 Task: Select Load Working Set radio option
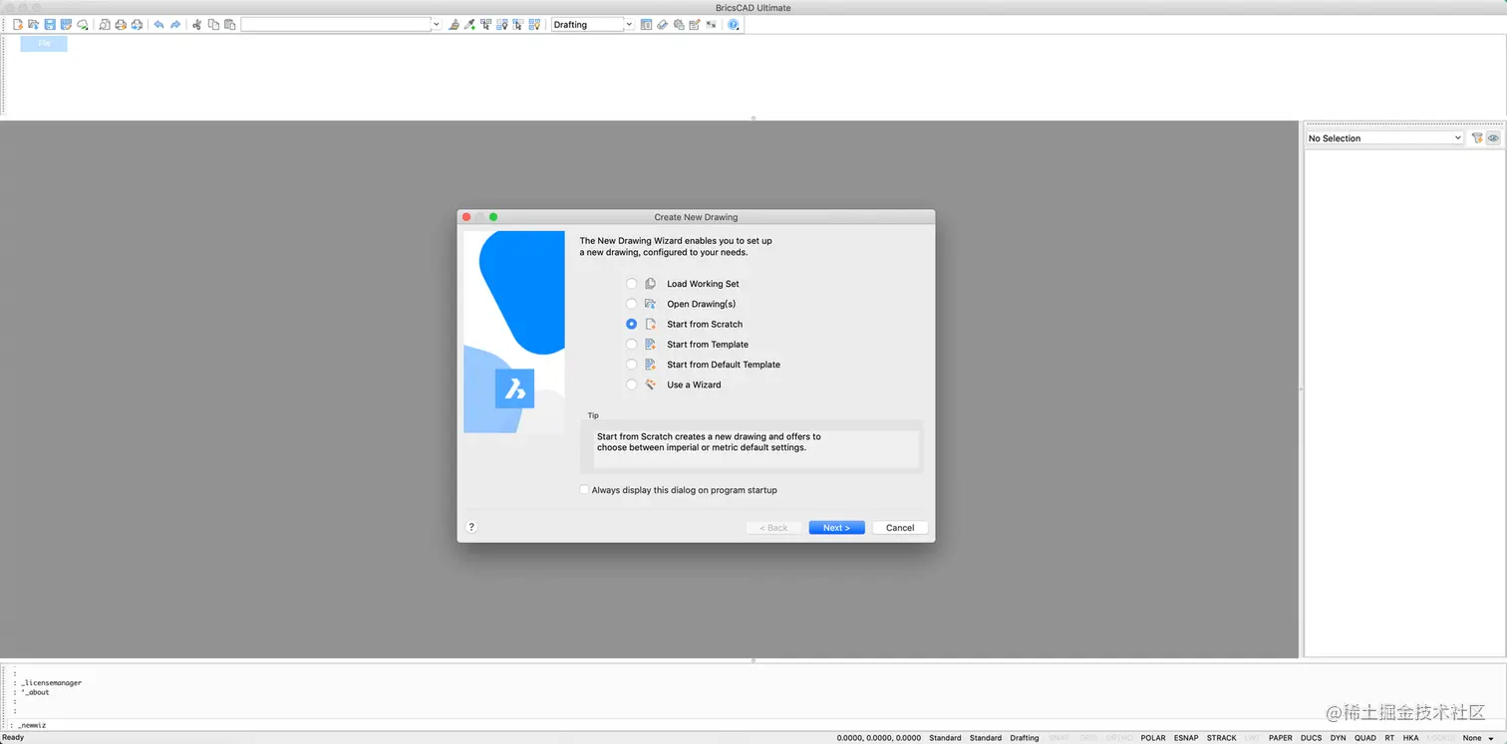pyautogui.click(x=632, y=284)
